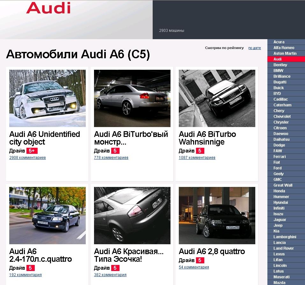
Task: Open the 2908 комментариев link
Action: pos(27,158)
